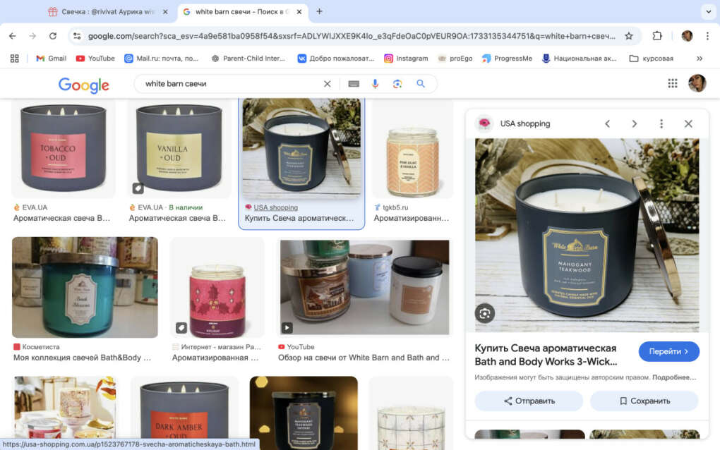Open the Косметиста teal candle thumbnail

(85, 288)
